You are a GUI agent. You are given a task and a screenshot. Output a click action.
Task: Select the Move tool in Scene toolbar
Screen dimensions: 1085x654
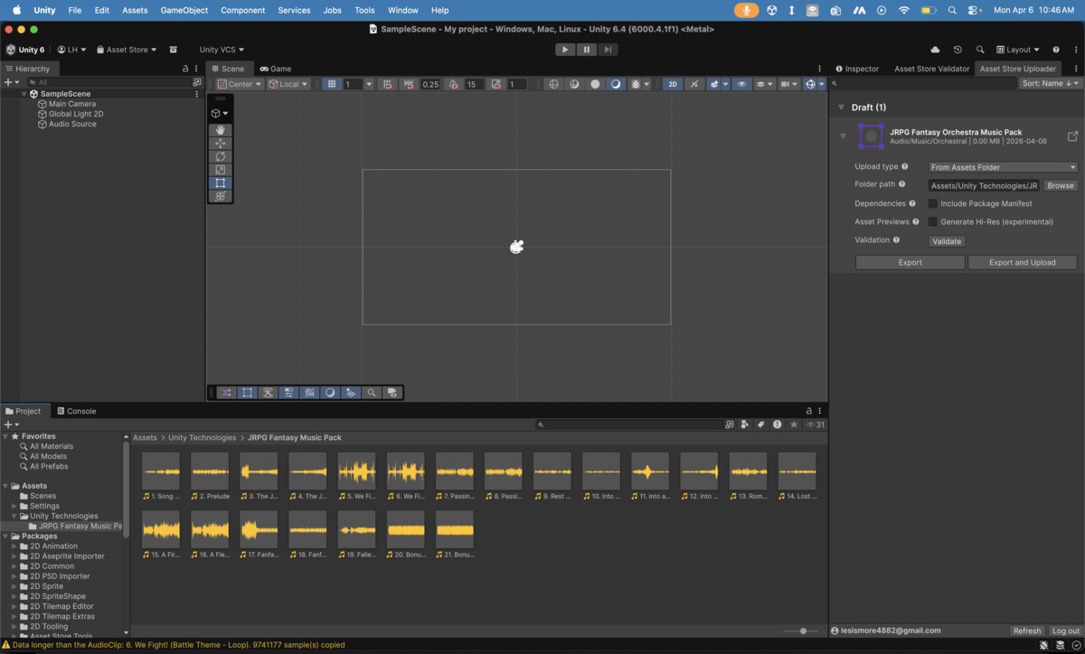point(221,144)
